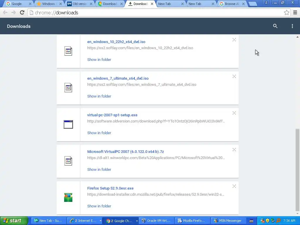Remove virtual-pc-2007-sp1-setup.exe from list
The image size is (300, 225).
coord(234,113)
